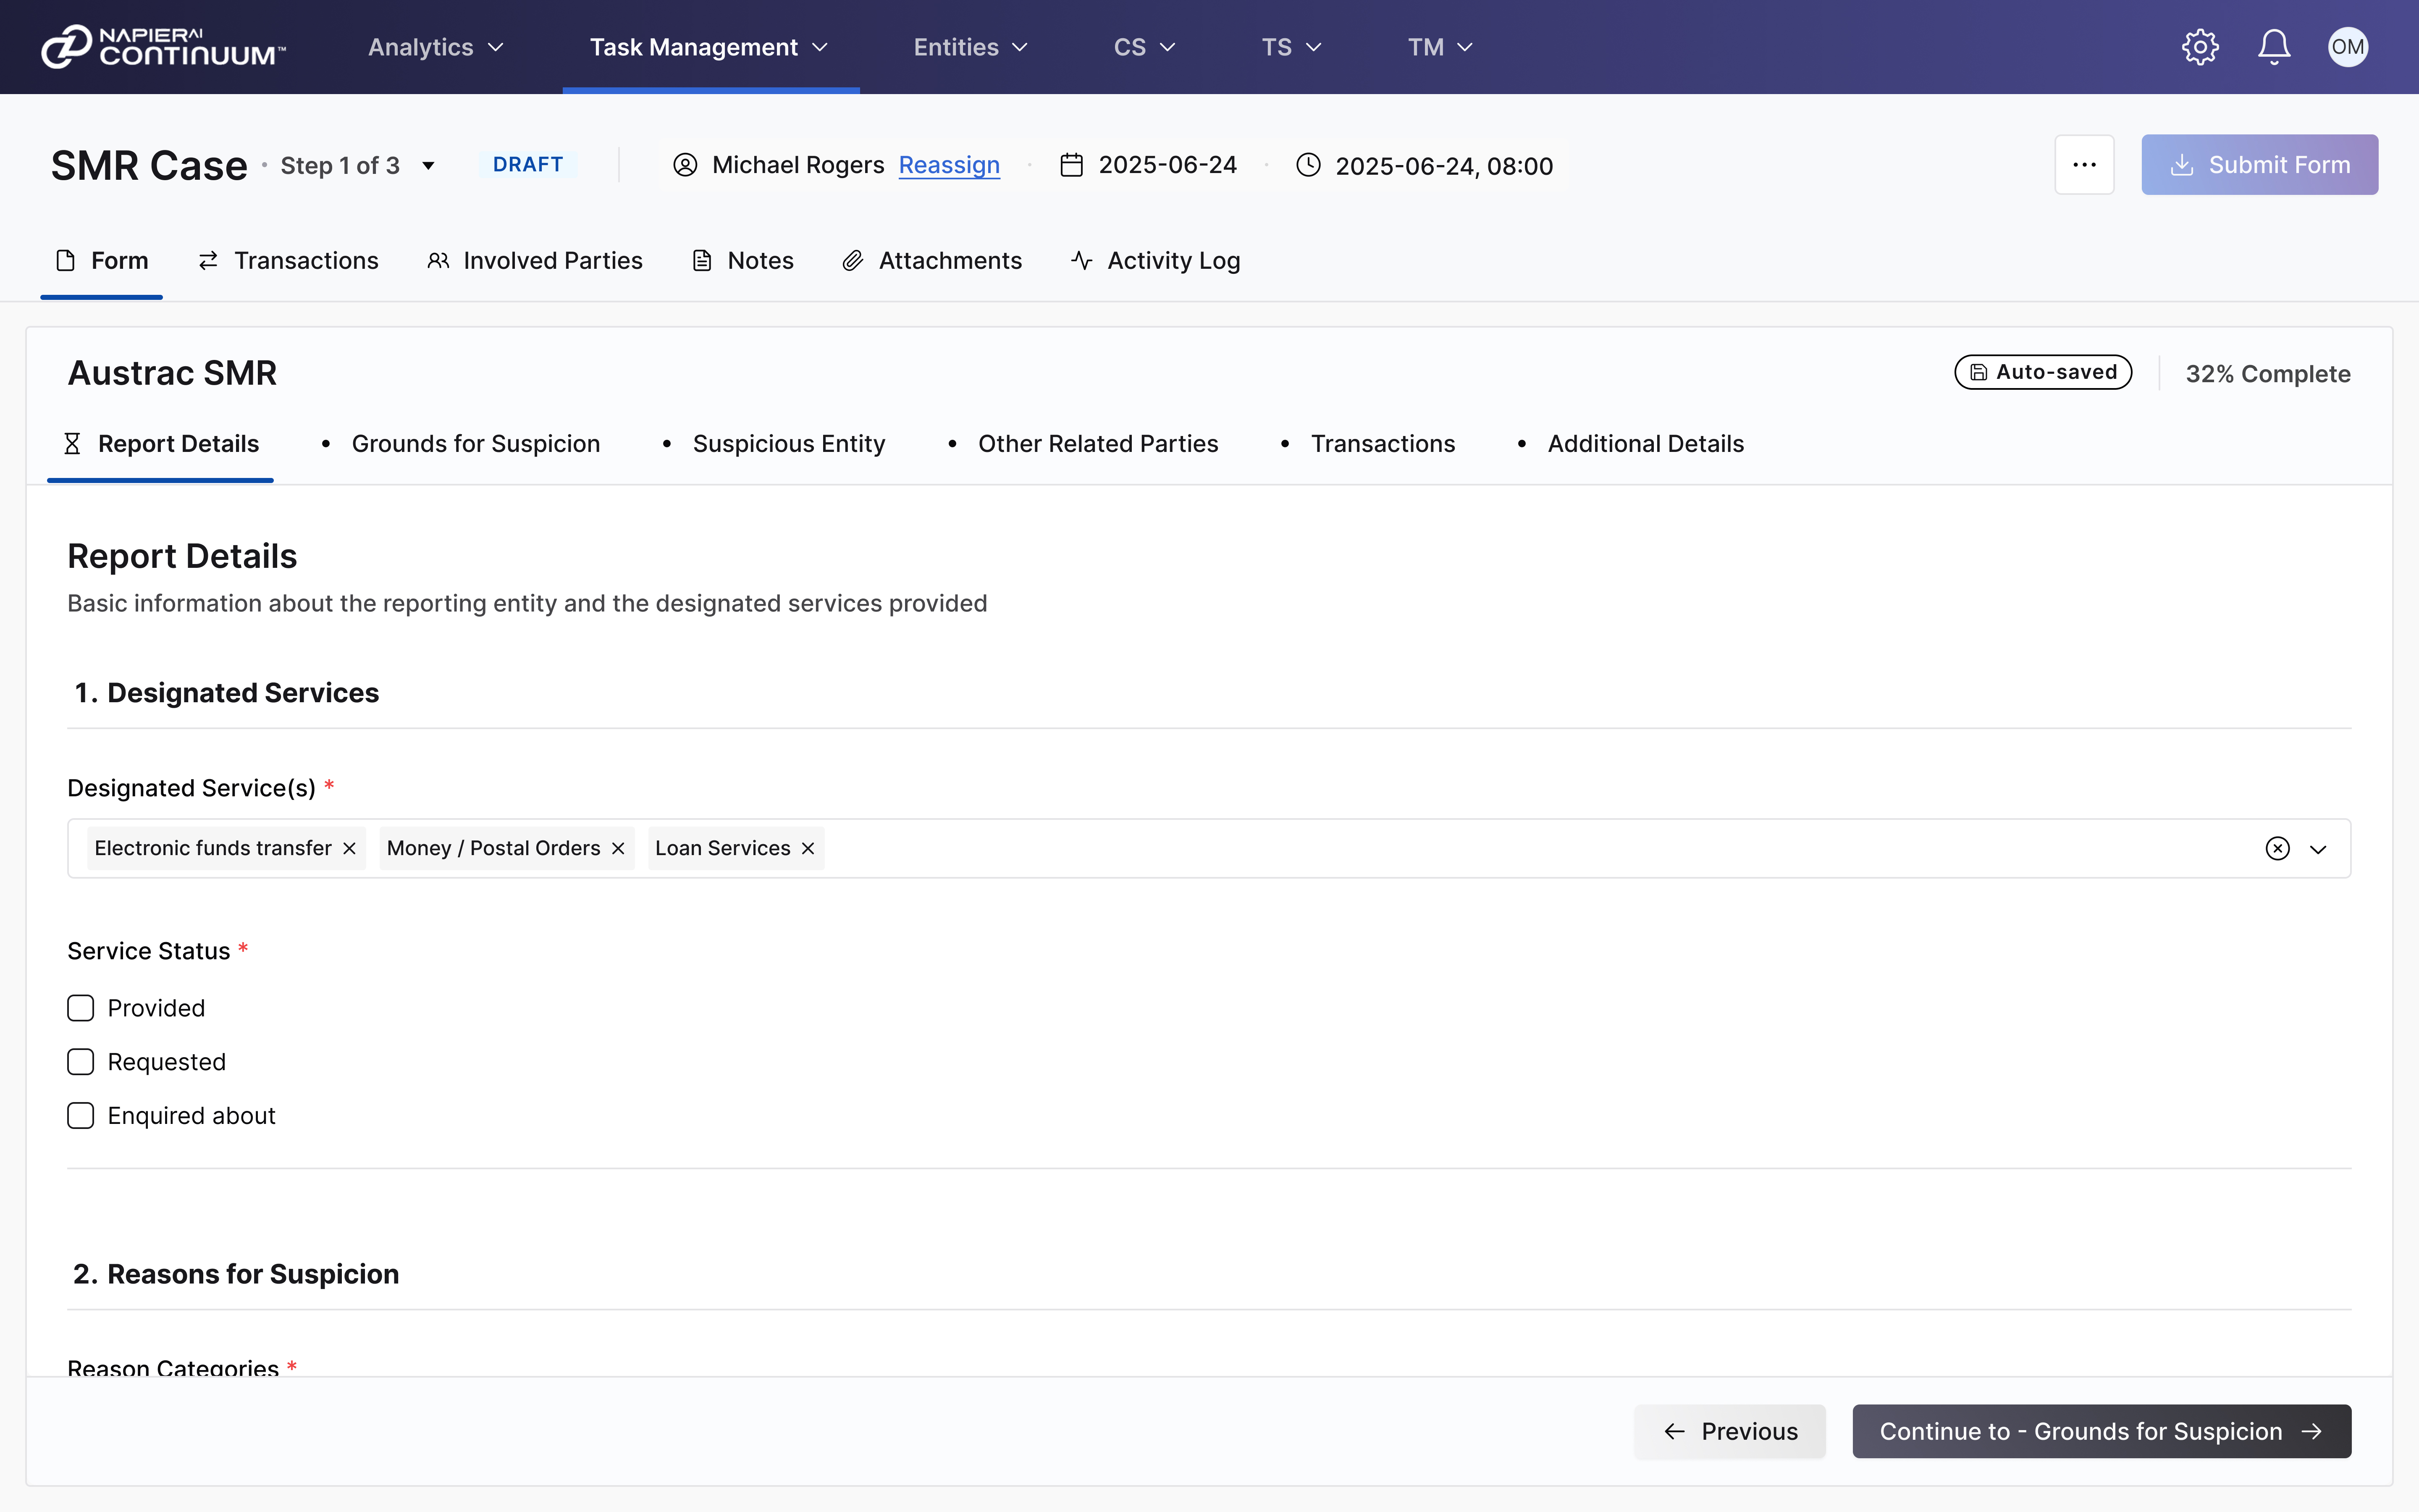Remove the Loan Services tag
This screenshot has width=2419, height=1512.
coord(808,848)
